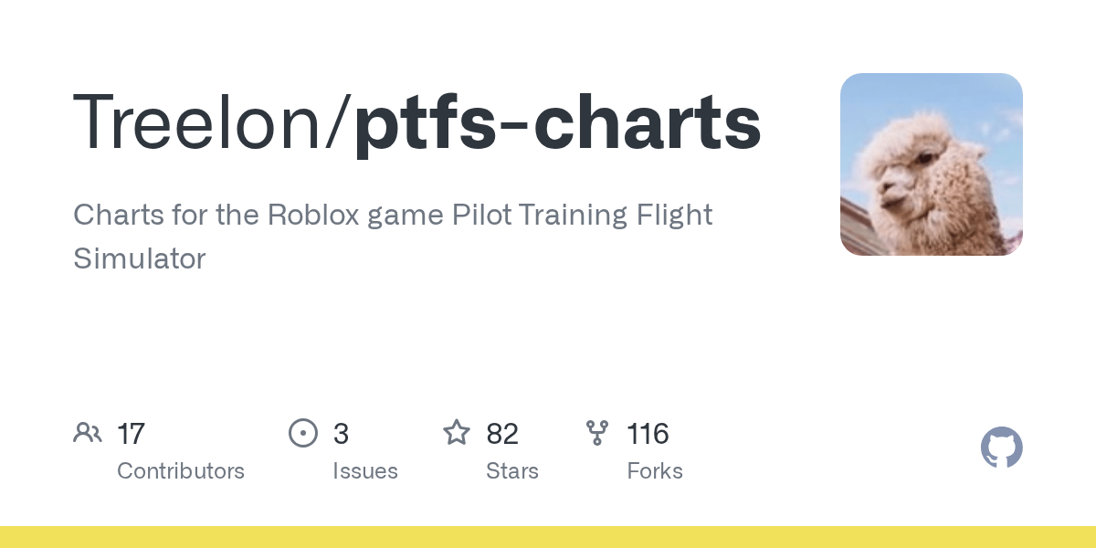Click the Stars label
Image resolution: width=1096 pixels, height=548 pixels.
pyautogui.click(x=512, y=471)
